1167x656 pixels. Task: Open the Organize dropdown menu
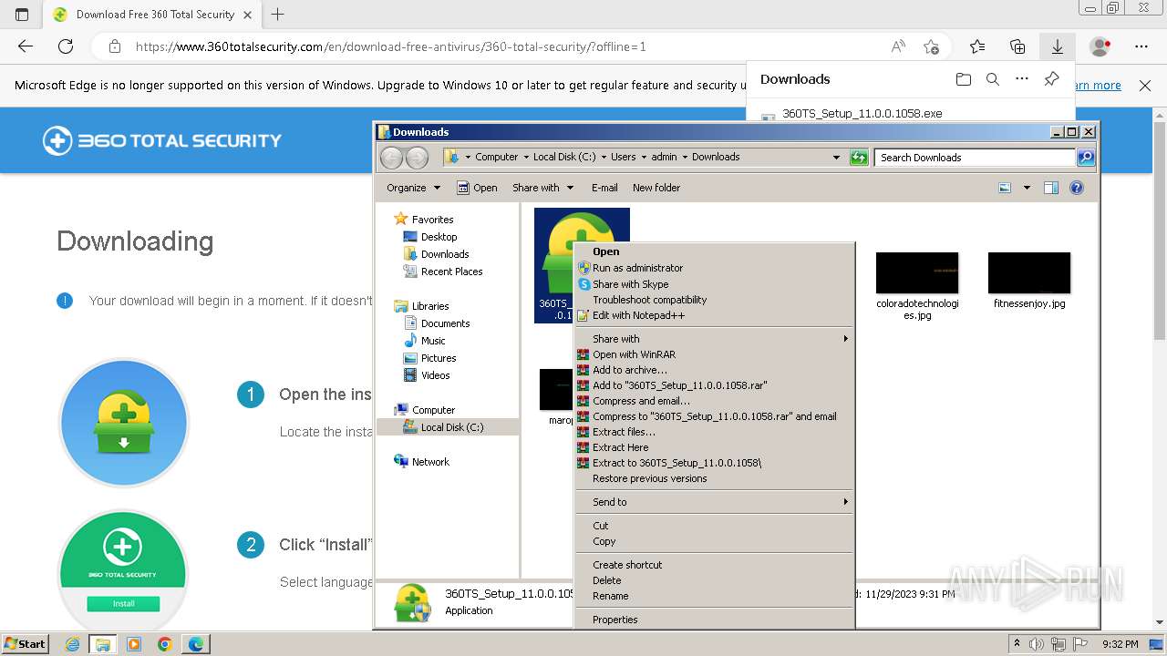(x=413, y=188)
